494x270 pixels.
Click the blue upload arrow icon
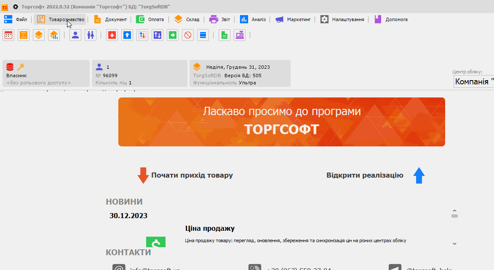[127, 35]
